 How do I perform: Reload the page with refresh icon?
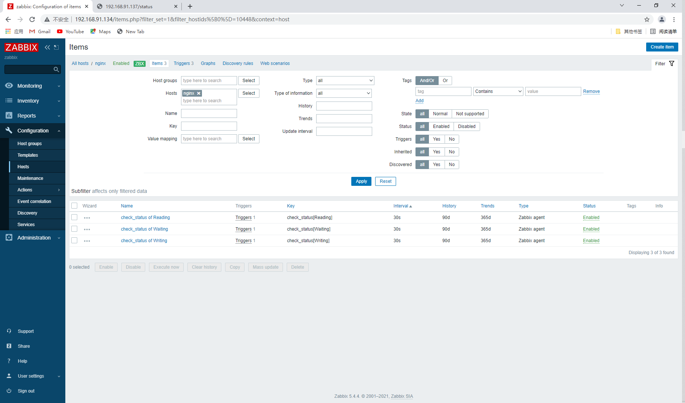(32, 19)
